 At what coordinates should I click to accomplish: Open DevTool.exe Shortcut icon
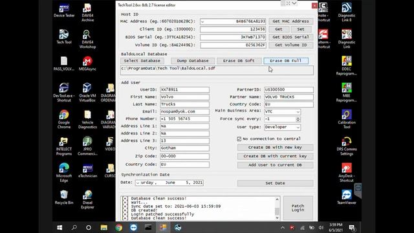point(64,93)
